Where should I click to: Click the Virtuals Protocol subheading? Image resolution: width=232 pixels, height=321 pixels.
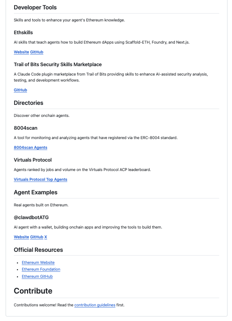click(33, 160)
